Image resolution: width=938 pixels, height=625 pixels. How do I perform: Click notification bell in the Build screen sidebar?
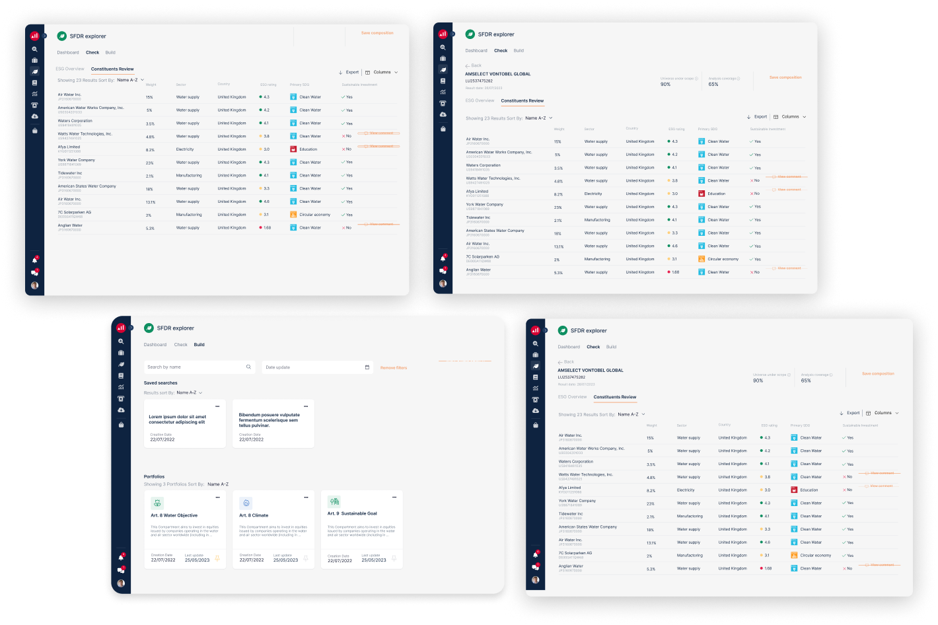coord(121,557)
